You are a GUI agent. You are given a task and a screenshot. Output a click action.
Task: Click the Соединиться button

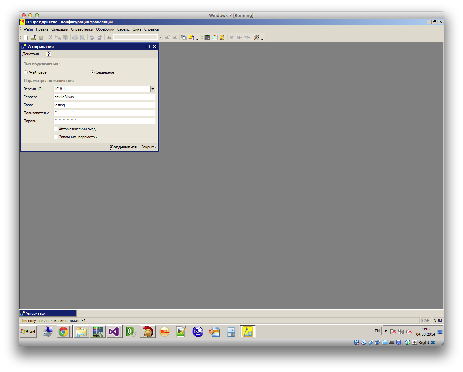pyautogui.click(x=124, y=147)
